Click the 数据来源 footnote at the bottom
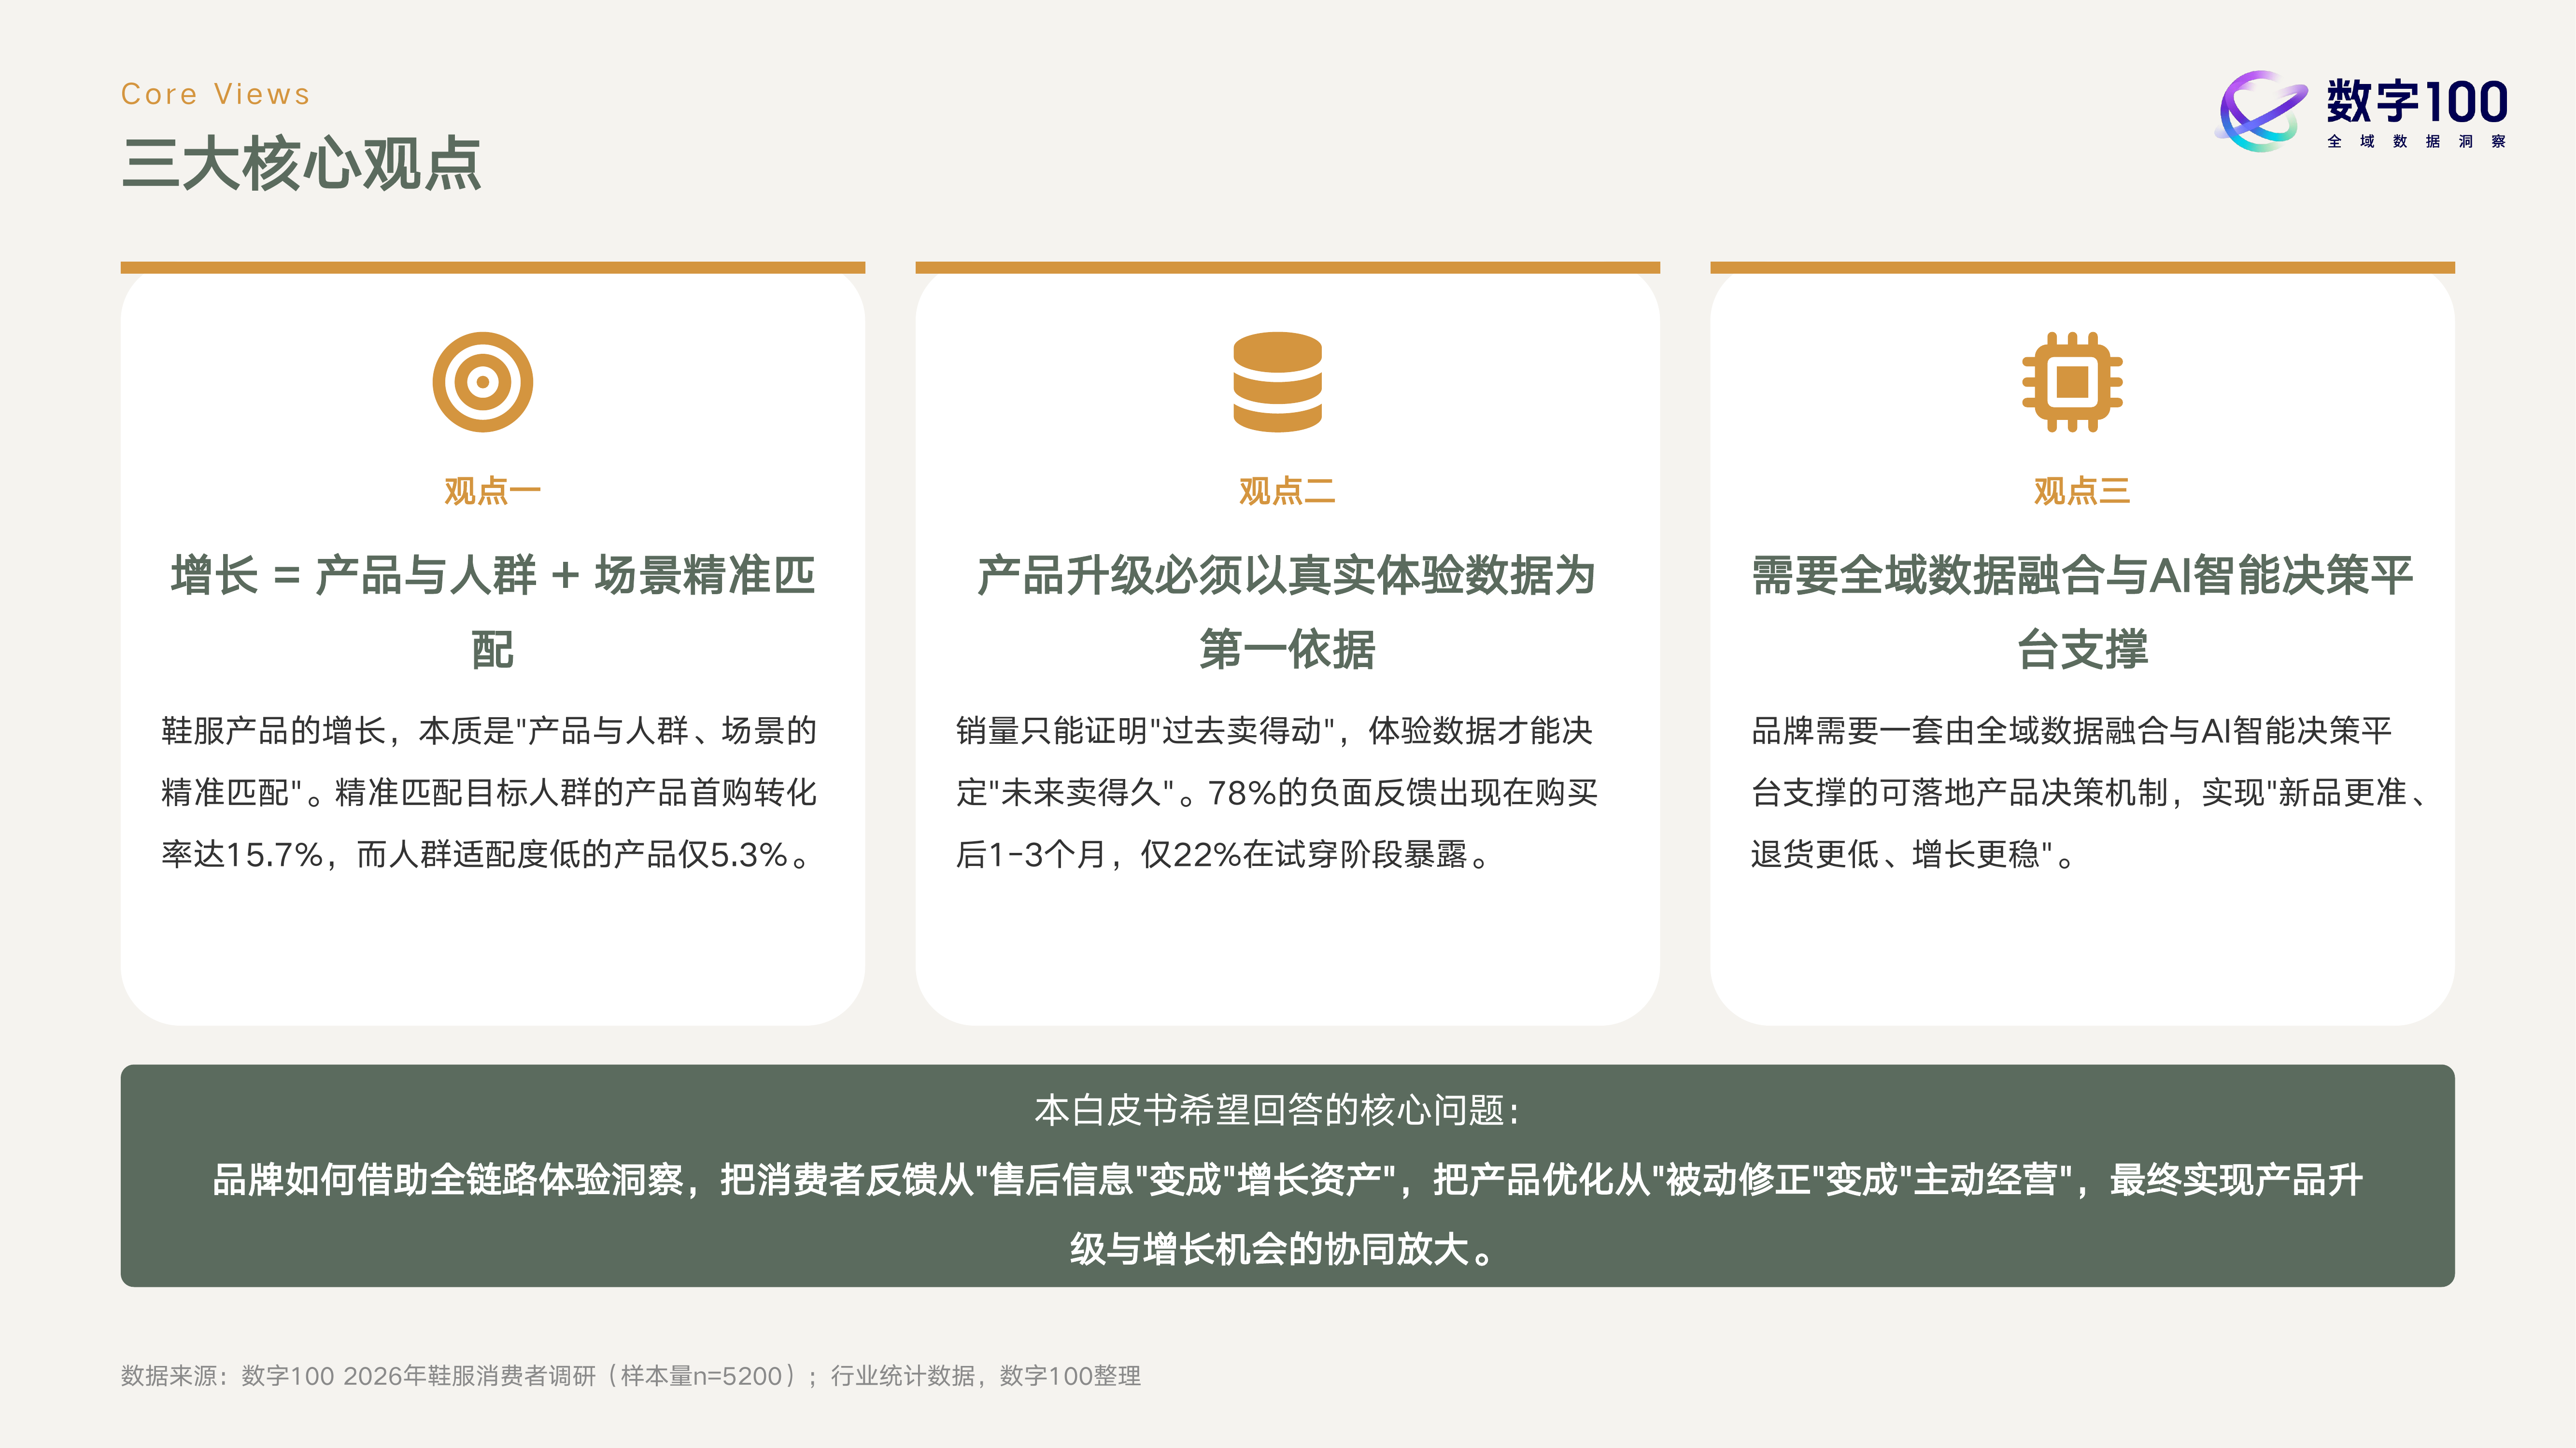2576x1448 pixels. (x=631, y=1376)
